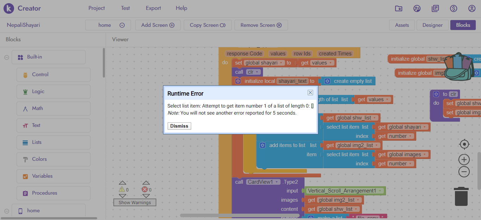
Task: Click gear icon on add items to img2_list block
Action: click(x=263, y=145)
